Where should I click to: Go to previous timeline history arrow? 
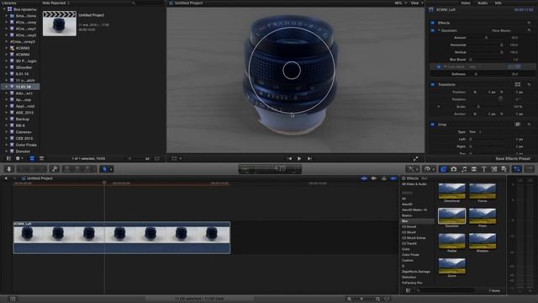(6, 178)
